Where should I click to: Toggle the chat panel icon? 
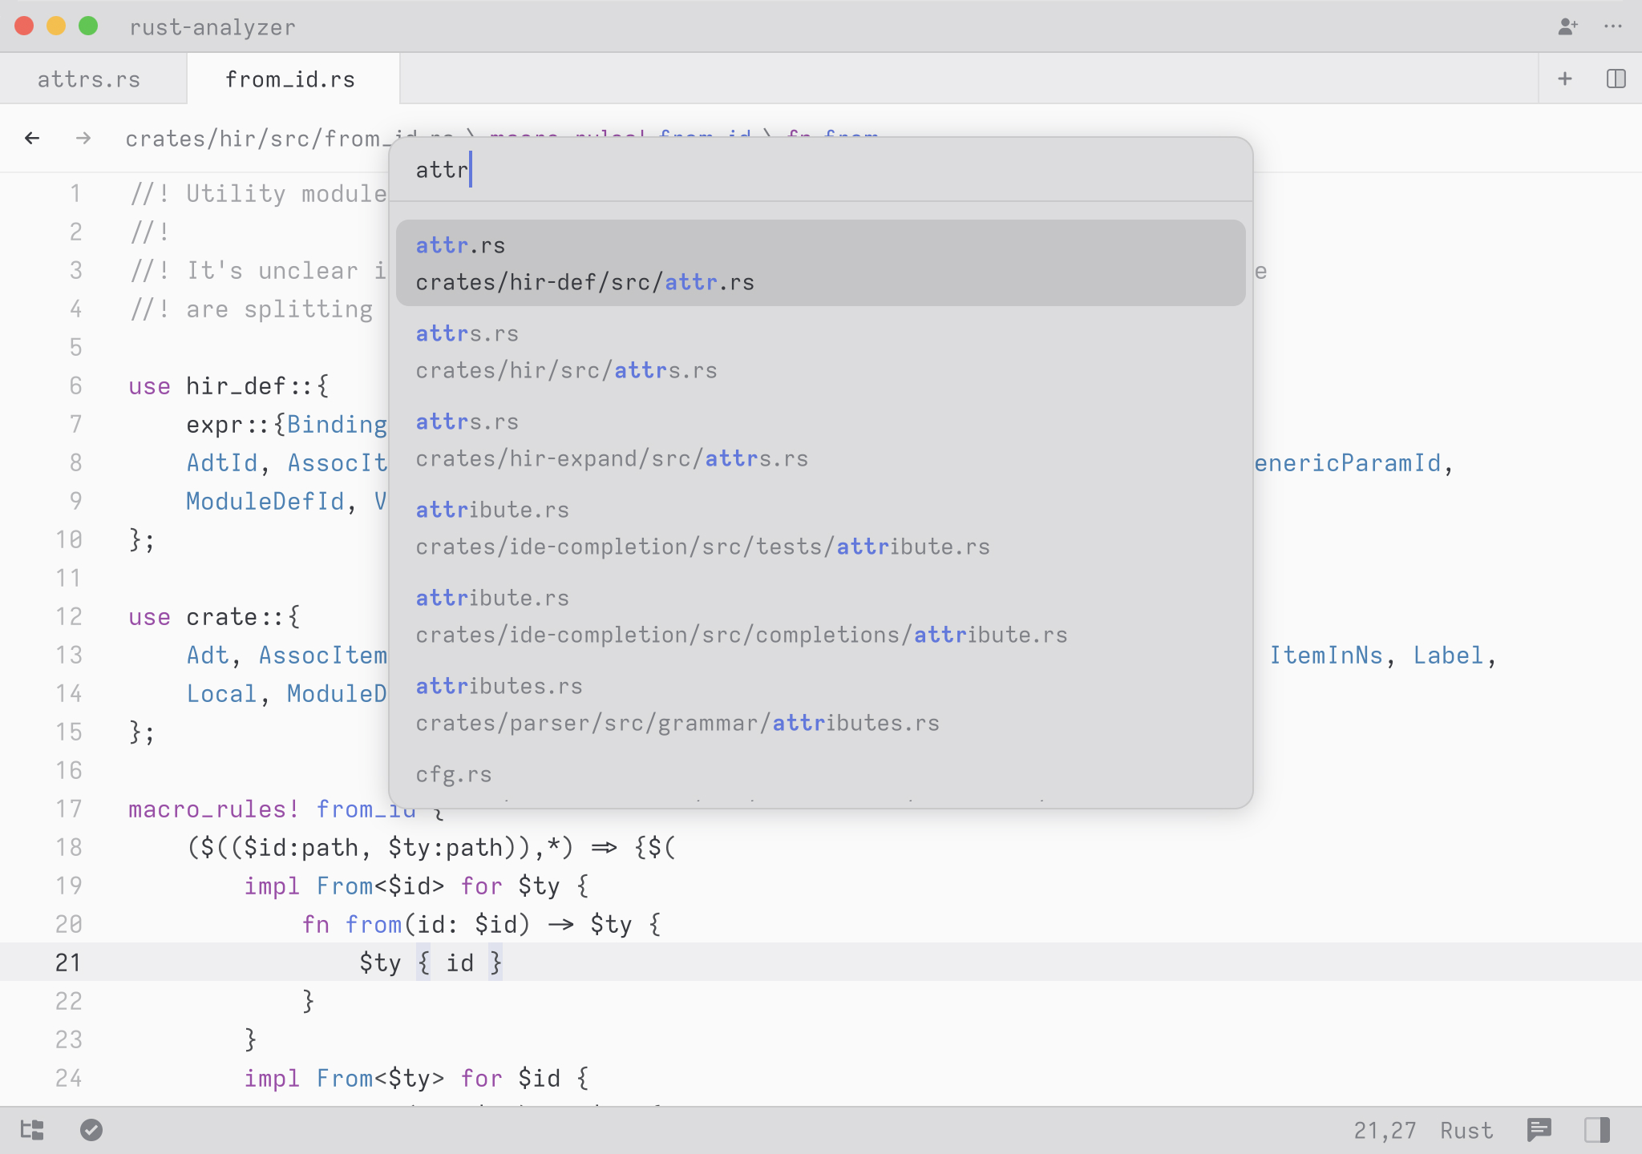pos(1539,1130)
